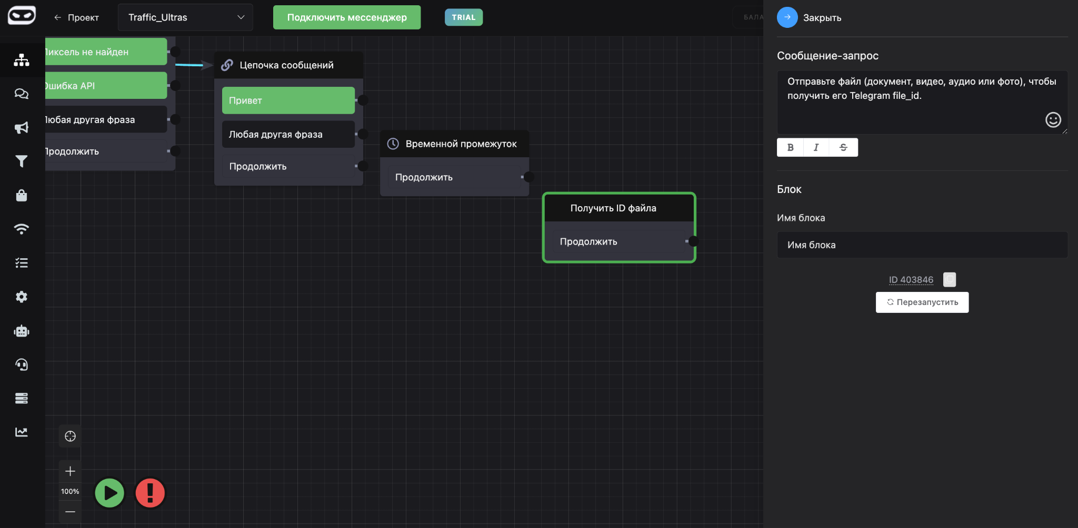Zoom in the canvas with plus
Screen dimensions: 1078x528
tap(70, 471)
